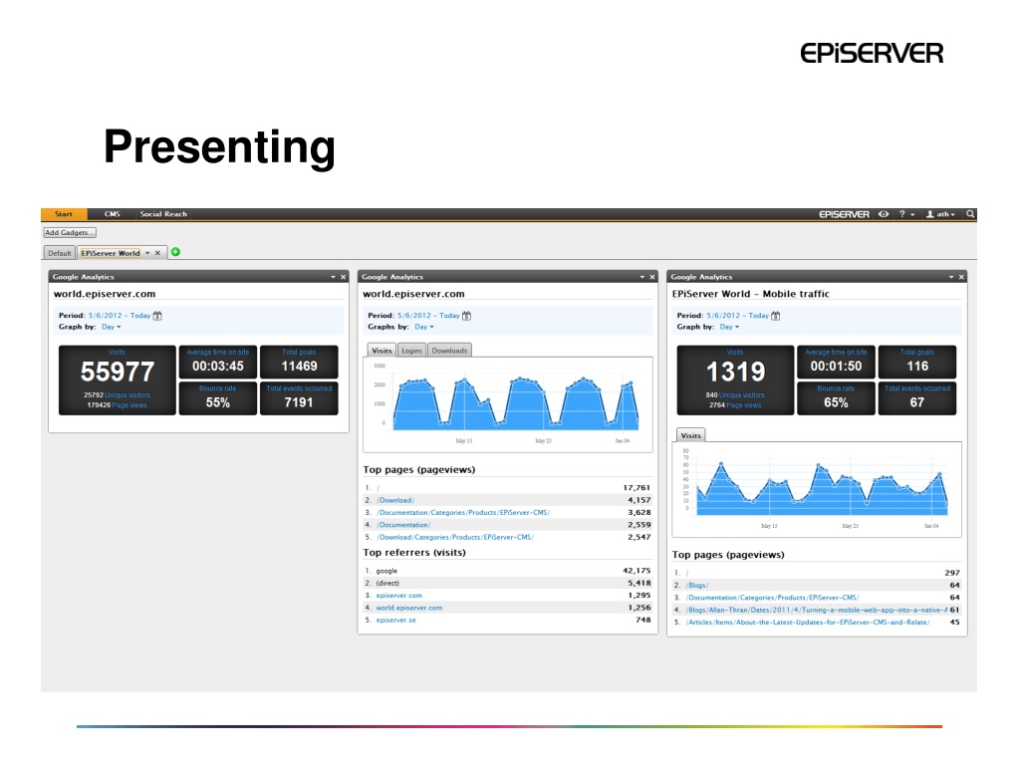Open the ath user account menu
Viewport: 1020px width, 765px height.
coord(940,214)
